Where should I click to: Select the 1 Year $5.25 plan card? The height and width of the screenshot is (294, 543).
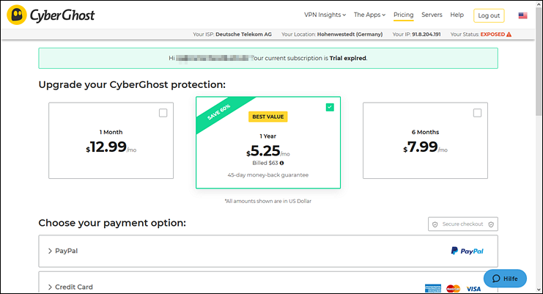(x=268, y=143)
